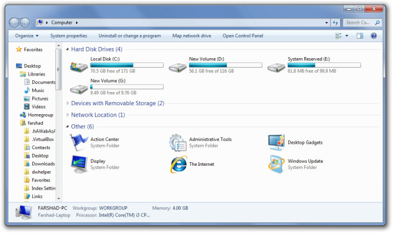393x233 pixels.
Task: Click the computer icon in the address bar
Action: pyautogui.click(x=40, y=23)
